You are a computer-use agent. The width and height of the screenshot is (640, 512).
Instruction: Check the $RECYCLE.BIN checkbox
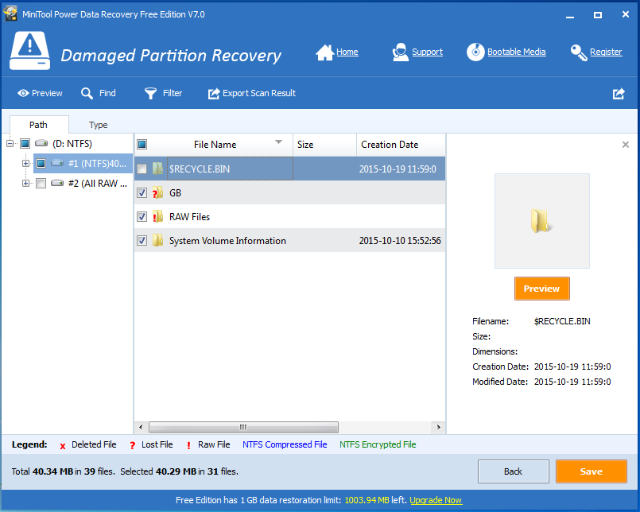pyautogui.click(x=142, y=169)
